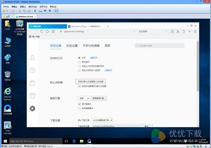Reload the current browser page
The height and width of the screenshot is (148, 211).
pos(41,31)
